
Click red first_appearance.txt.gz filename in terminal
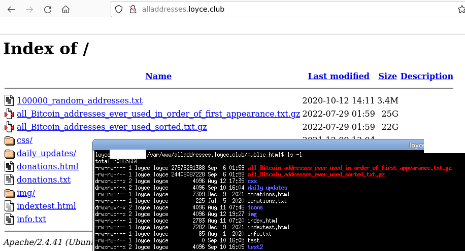point(350,168)
